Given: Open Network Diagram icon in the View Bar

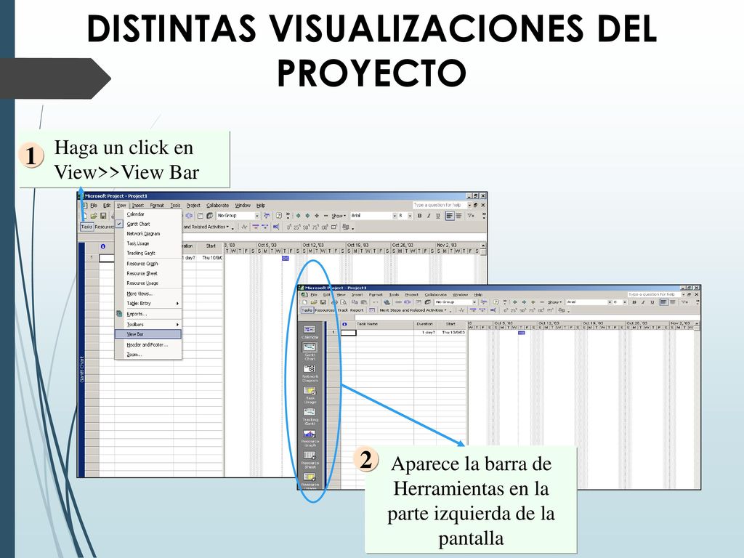Looking at the screenshot, I should pos(310,368).
